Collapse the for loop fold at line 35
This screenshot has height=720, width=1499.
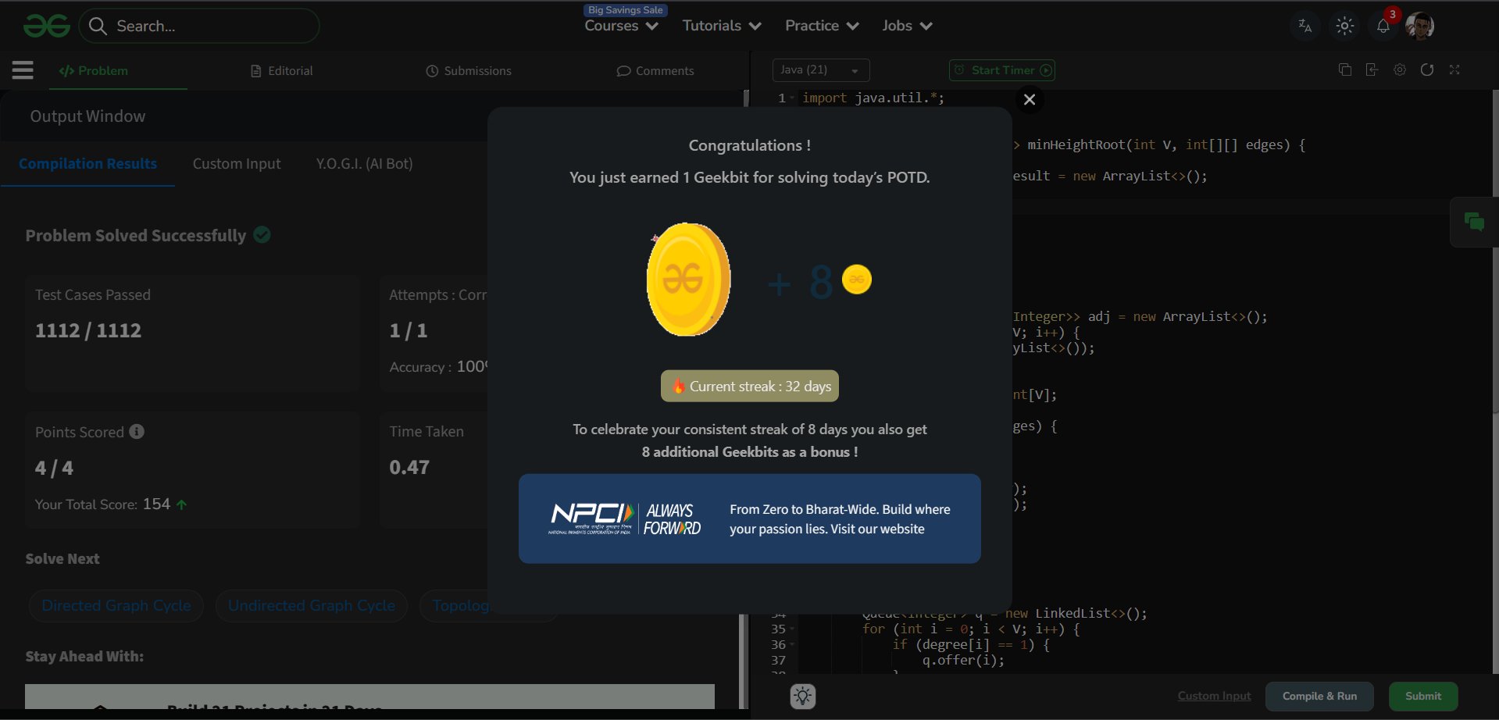coord(792,629)
